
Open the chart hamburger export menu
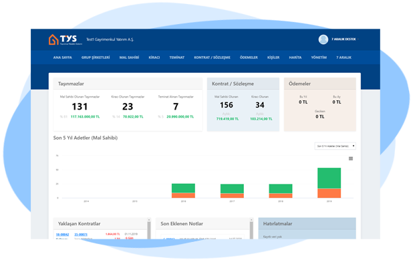351,158
